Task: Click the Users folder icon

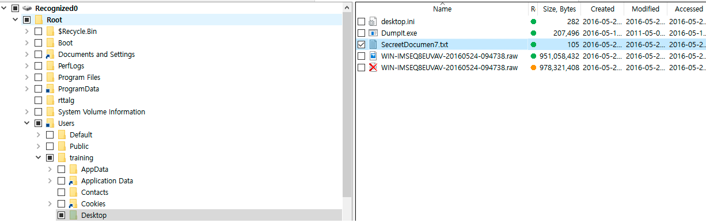Action: coord(50,124)
